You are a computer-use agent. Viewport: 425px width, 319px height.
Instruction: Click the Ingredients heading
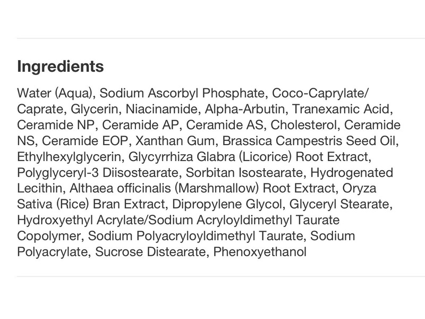[60, 67]
